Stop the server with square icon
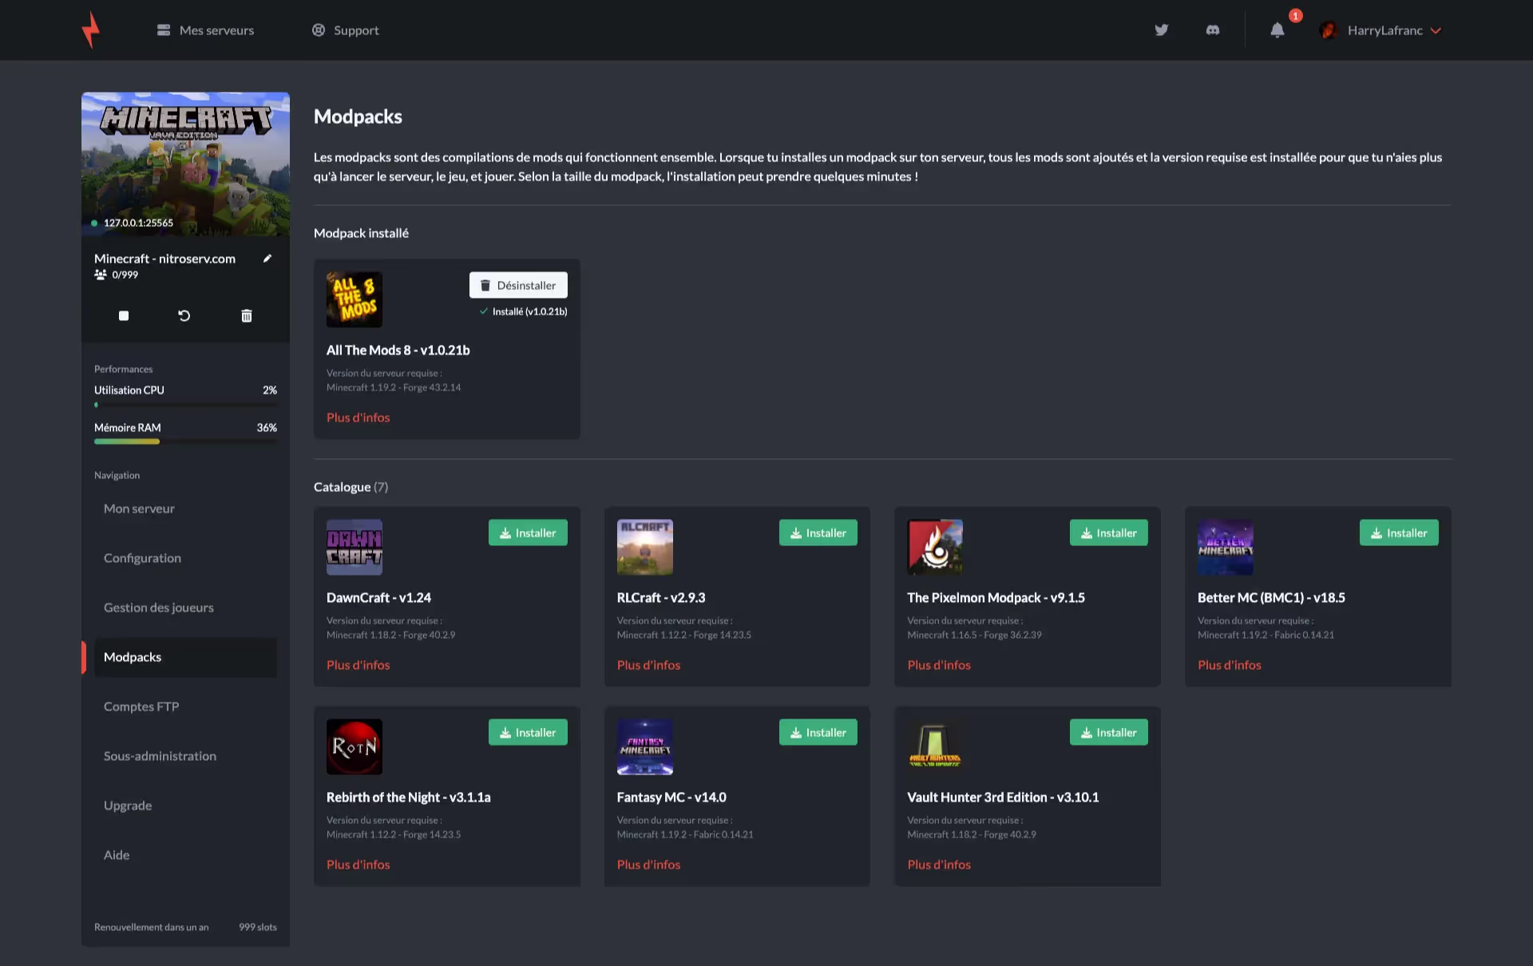Screen dimensions: 1533x966 (124, 316)
